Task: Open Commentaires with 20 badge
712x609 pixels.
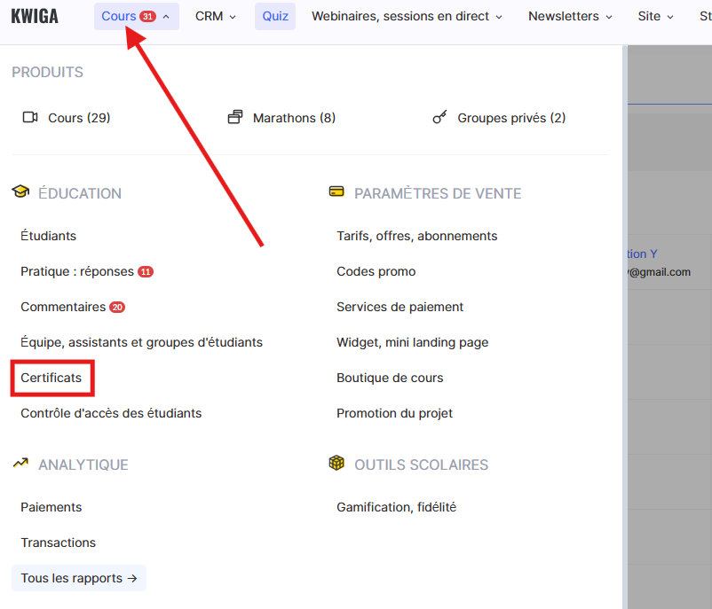Action: tap(63, 307)
